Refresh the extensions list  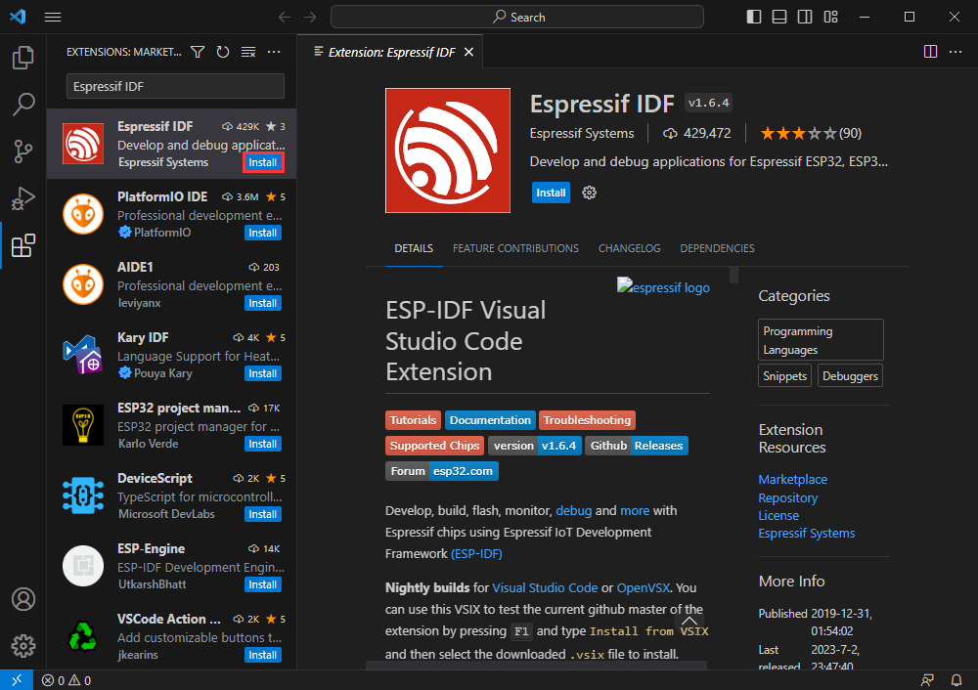(x=223, y=52)
